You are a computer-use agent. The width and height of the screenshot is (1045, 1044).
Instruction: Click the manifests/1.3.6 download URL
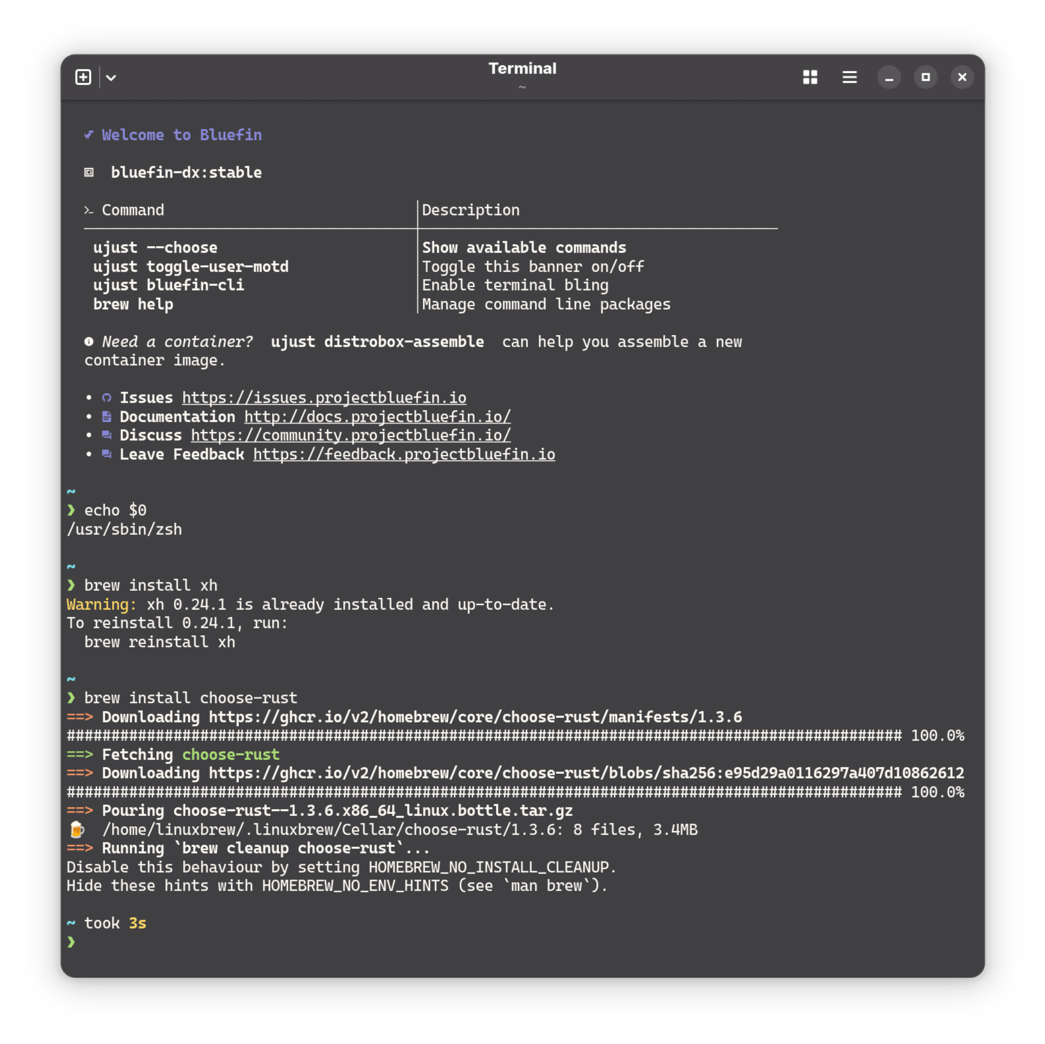pos(476,717)
